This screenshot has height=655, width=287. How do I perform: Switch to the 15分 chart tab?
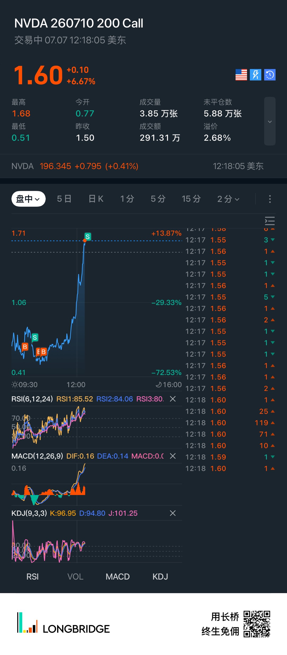coord(191,199)
